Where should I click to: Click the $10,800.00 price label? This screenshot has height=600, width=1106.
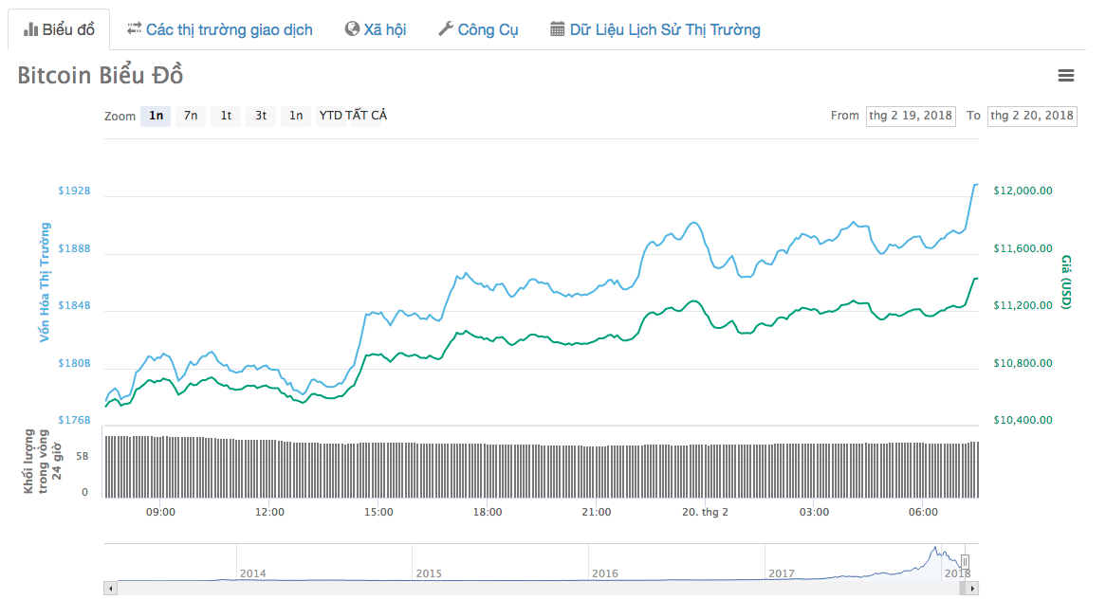pyautogui.click(x=1023, y=364)
